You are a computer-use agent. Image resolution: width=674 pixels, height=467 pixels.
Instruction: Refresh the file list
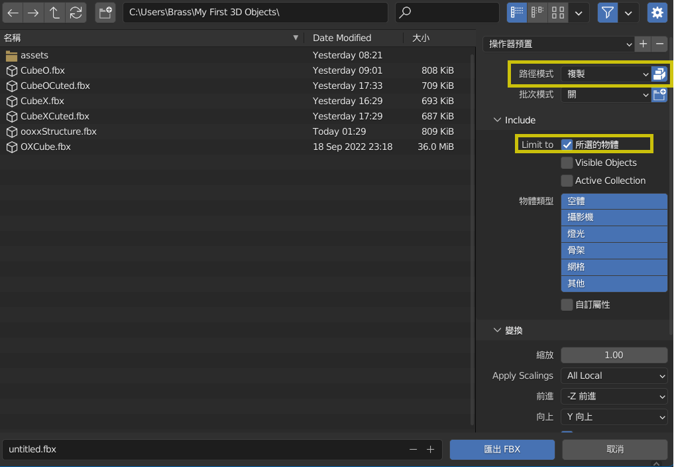[x=76, y=13]
